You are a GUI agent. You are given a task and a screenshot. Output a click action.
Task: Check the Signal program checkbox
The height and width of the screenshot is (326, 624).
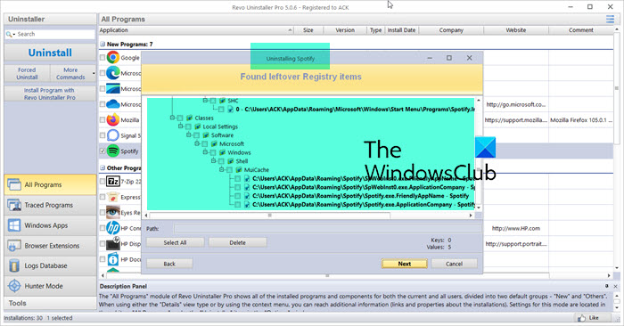pos(103,135)
